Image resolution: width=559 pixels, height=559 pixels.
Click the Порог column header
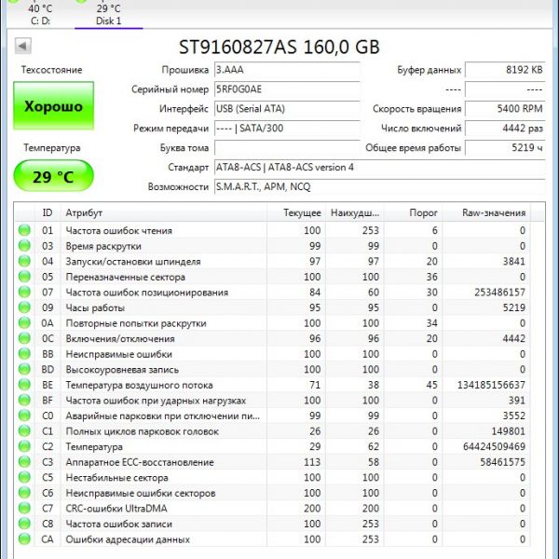(x=413, y=212)
